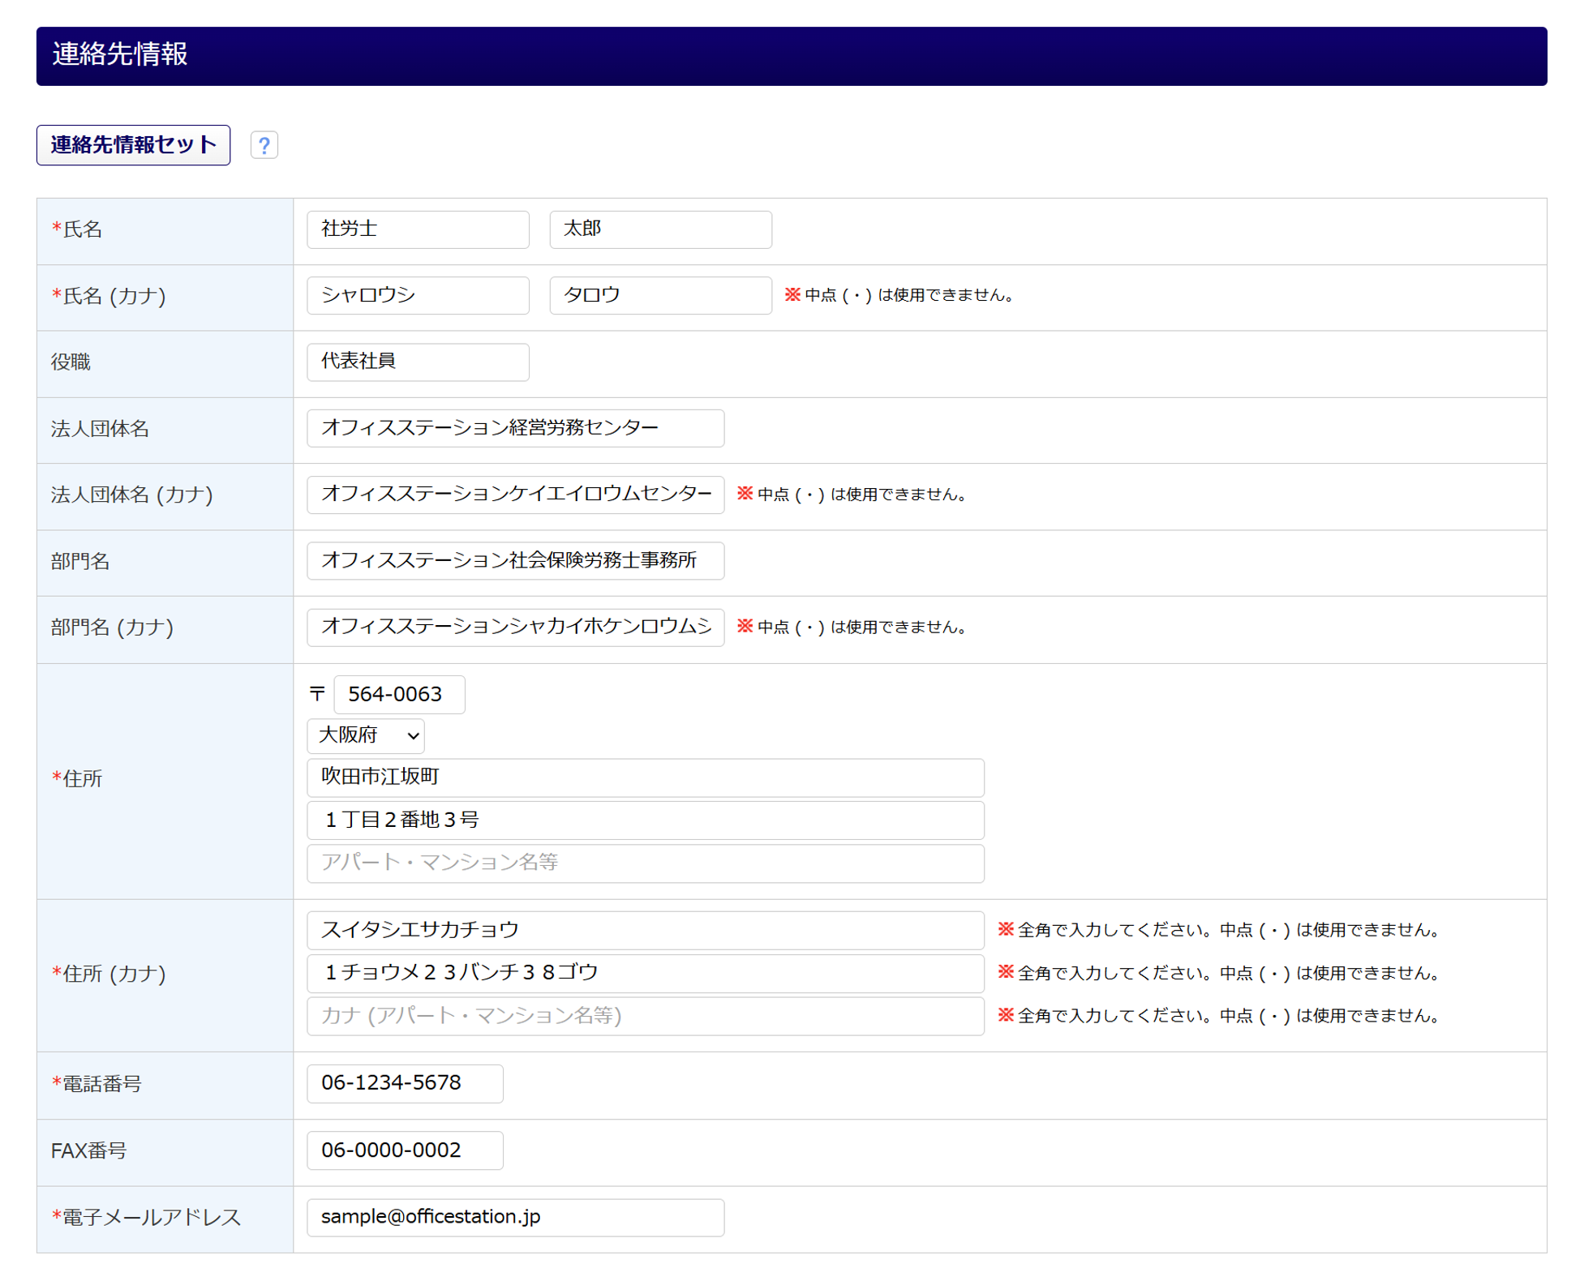The height and width of the screenshot is (1268, 1584).
Task: Click the last name field containing 社労士
Action: point(418,229)
